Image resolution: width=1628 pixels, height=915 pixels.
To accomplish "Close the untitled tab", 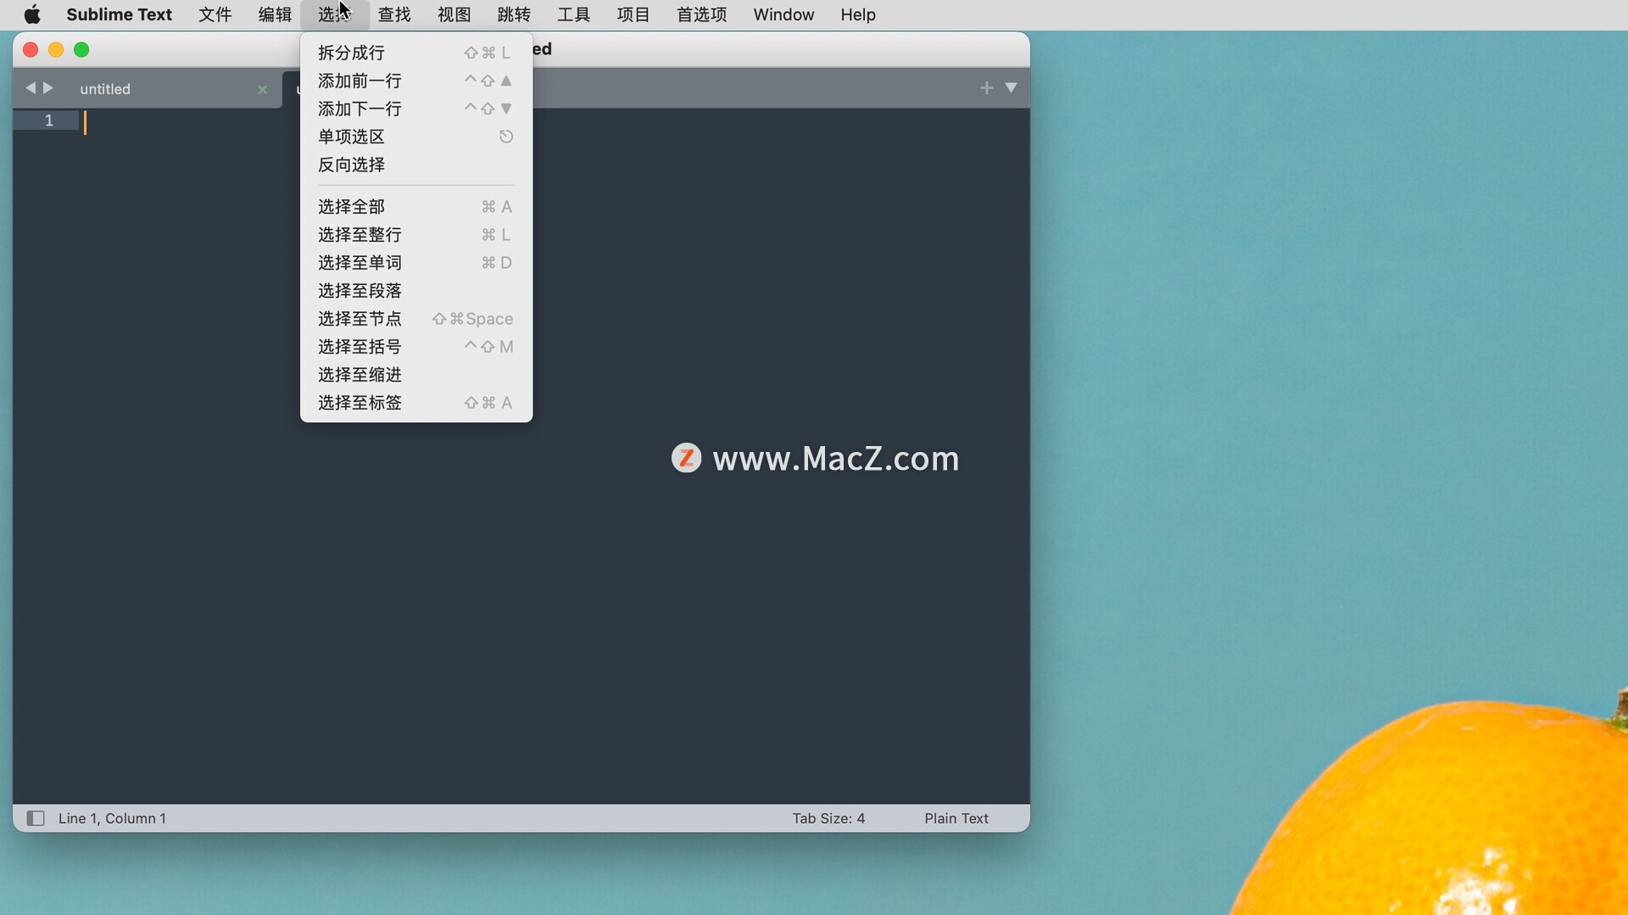I will point(263,90).
